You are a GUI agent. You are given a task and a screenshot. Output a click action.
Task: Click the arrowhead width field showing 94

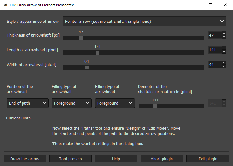215,65
